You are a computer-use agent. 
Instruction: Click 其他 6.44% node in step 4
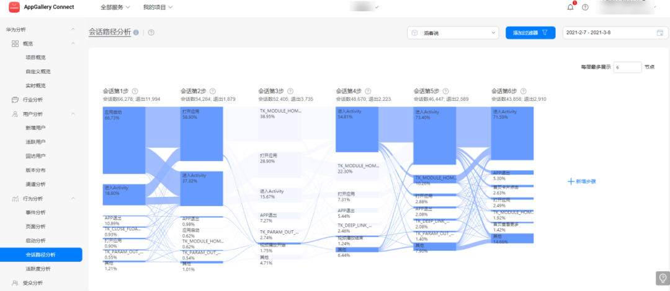click(x=357, y=249)
